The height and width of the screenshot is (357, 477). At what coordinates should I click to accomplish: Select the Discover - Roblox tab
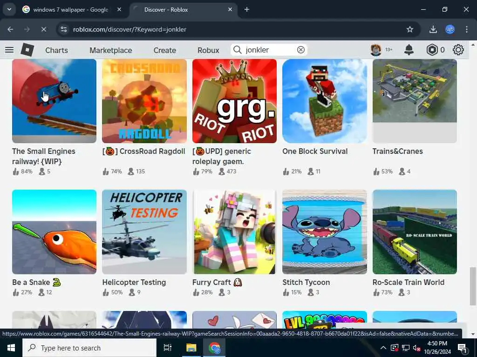183,10
